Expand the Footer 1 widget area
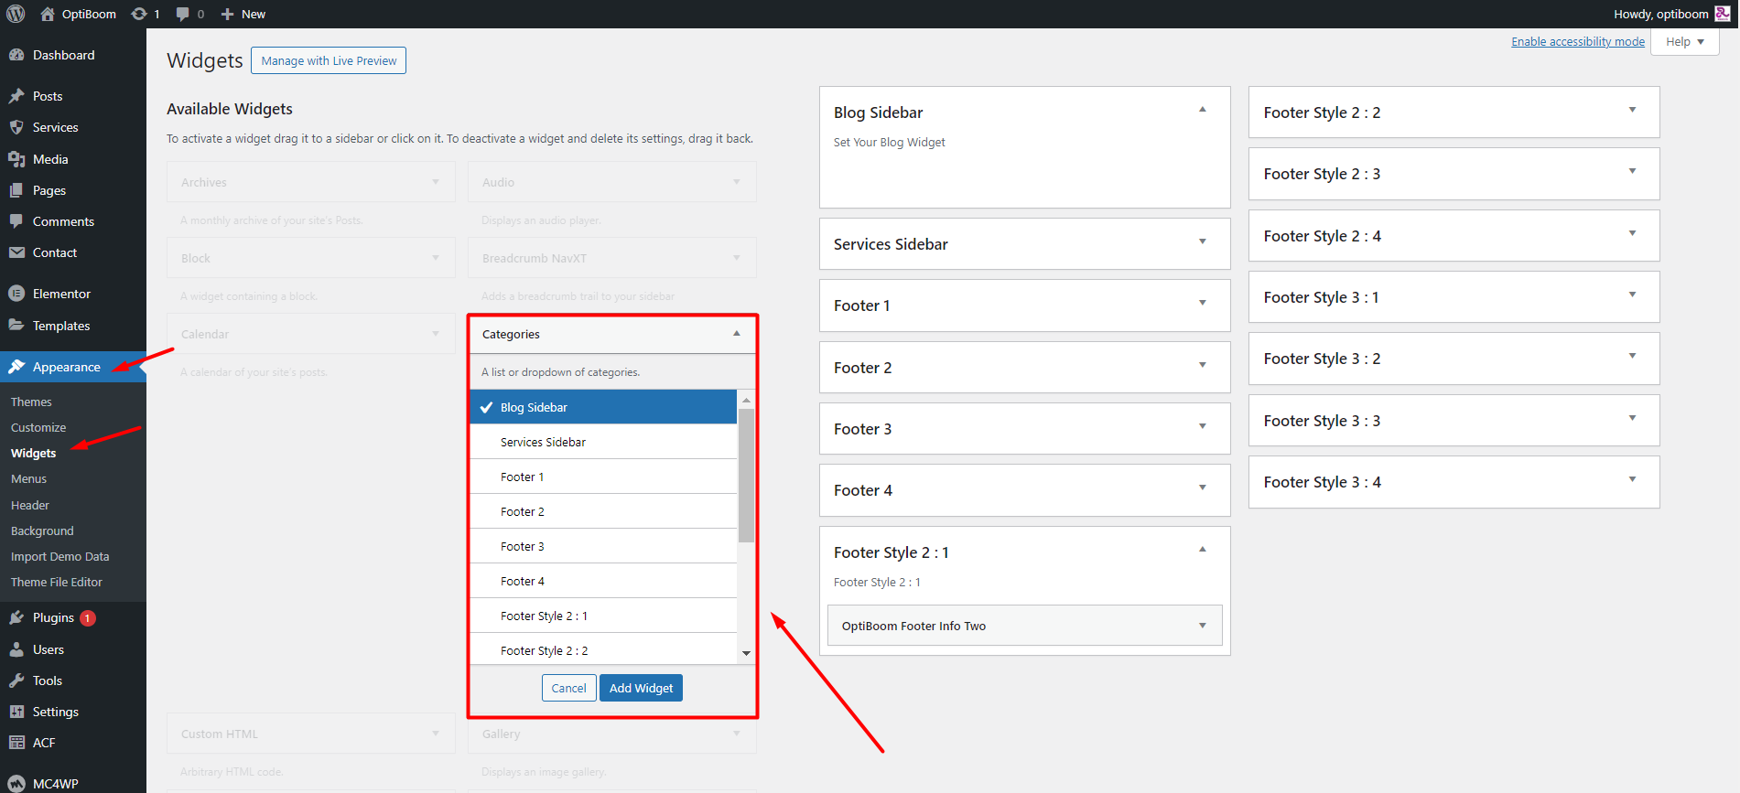The height and width of the screenshot is (793, 1740). tap(1203, 303)
